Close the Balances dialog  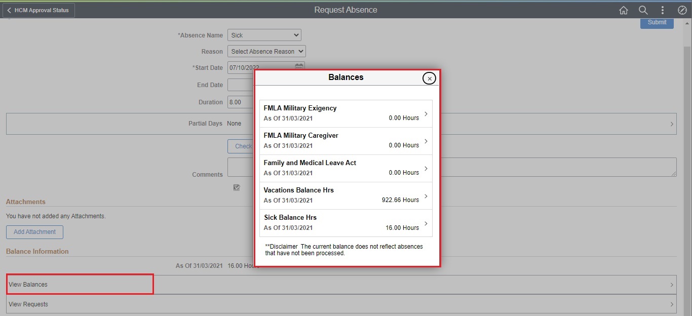pyautogui.click(x=429, y=78)
